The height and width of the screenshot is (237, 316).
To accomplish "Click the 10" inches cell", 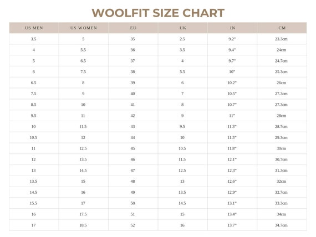I will [232, 71].
